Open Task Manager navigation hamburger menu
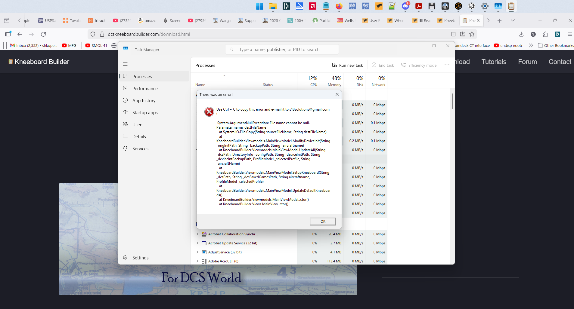Viewport: 574px width, 309px height. 125,64
